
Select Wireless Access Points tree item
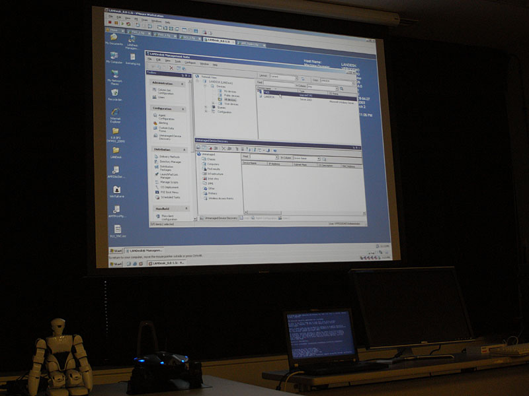pyautogui.click(x=218, y=199)
